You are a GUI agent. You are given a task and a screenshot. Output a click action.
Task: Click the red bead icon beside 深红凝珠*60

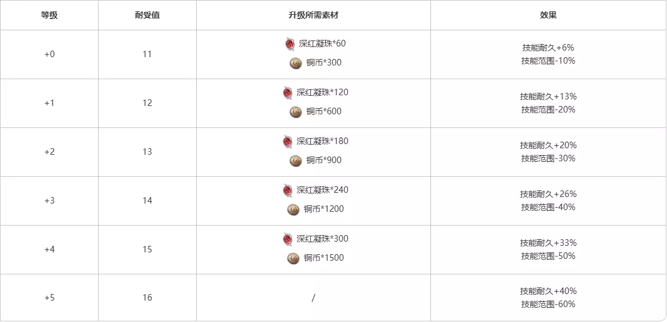pos(290,44)
